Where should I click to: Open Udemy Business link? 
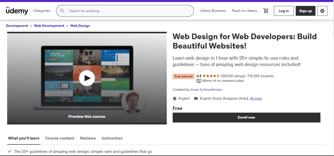pos(213,11)
